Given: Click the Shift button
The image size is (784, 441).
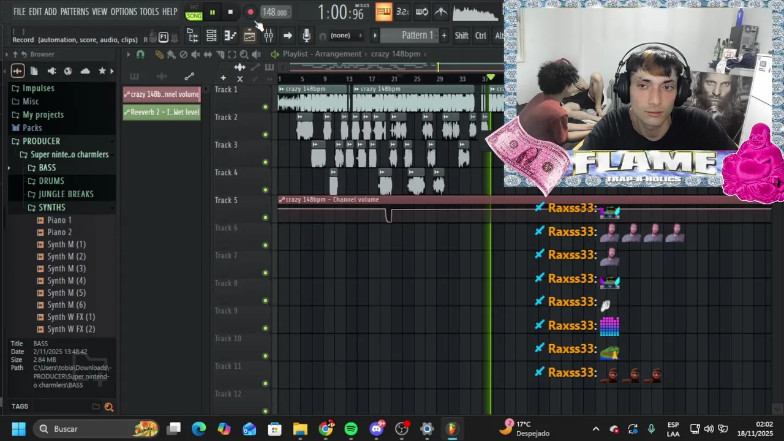Looking at the screenshot, I should (462, 36).
